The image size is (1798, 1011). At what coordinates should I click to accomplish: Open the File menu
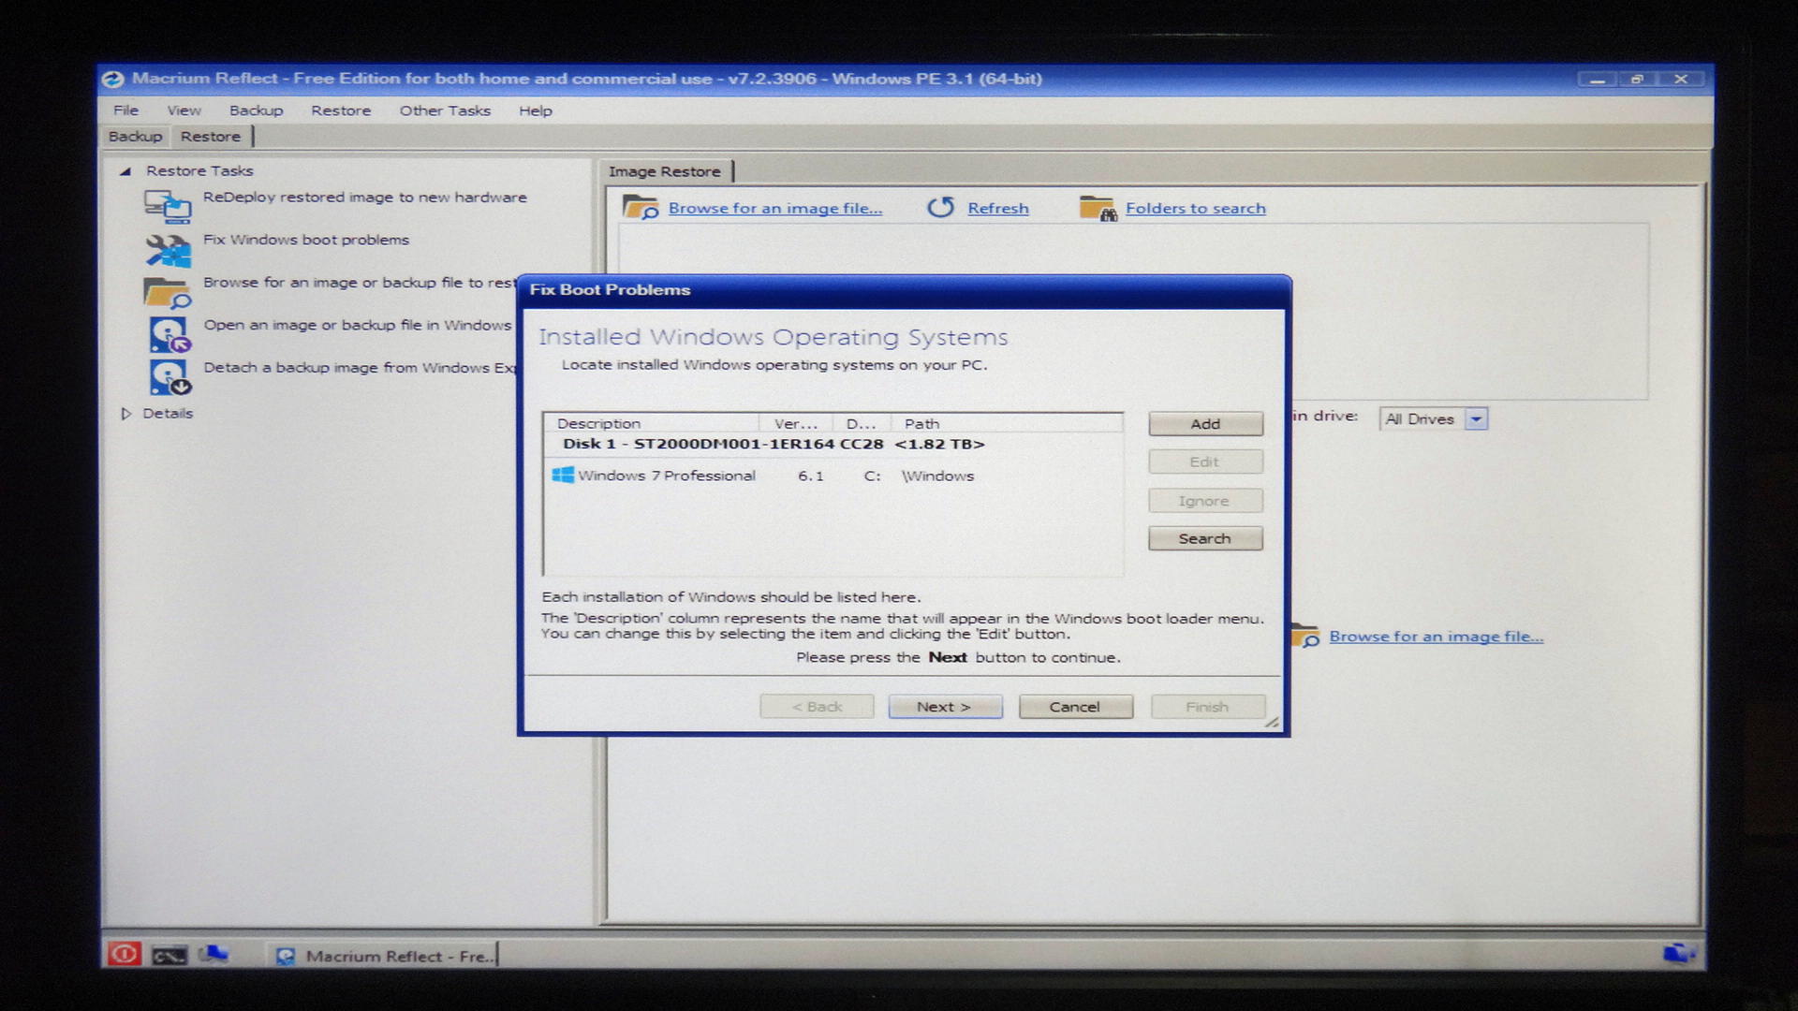[x=125, y=110]
